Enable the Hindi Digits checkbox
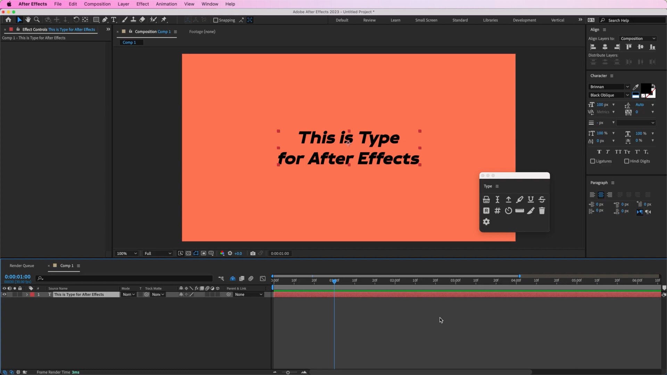 point(627,161)
